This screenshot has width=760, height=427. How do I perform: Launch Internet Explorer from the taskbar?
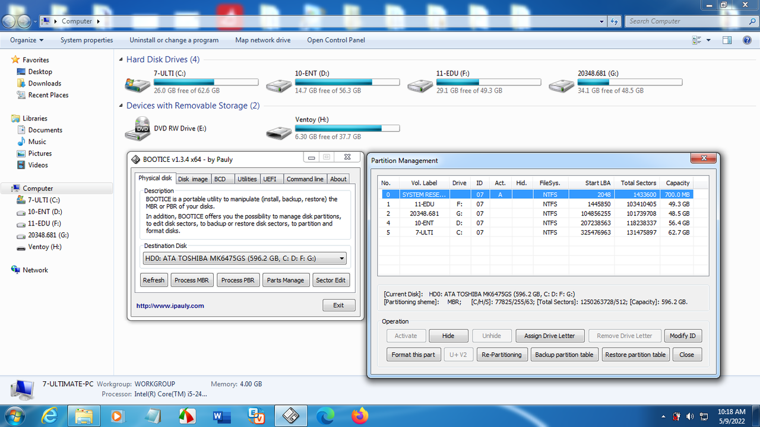tap(50, 416)
